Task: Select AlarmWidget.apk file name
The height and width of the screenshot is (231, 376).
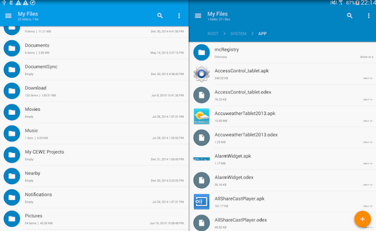Action: tap(233, 157)
